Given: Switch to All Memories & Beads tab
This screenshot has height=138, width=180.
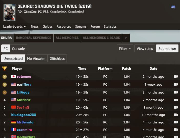Looking at the screenshot, I should (101, 38).
